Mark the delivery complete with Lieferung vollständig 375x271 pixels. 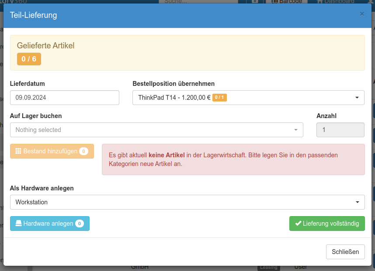[326, 224]
